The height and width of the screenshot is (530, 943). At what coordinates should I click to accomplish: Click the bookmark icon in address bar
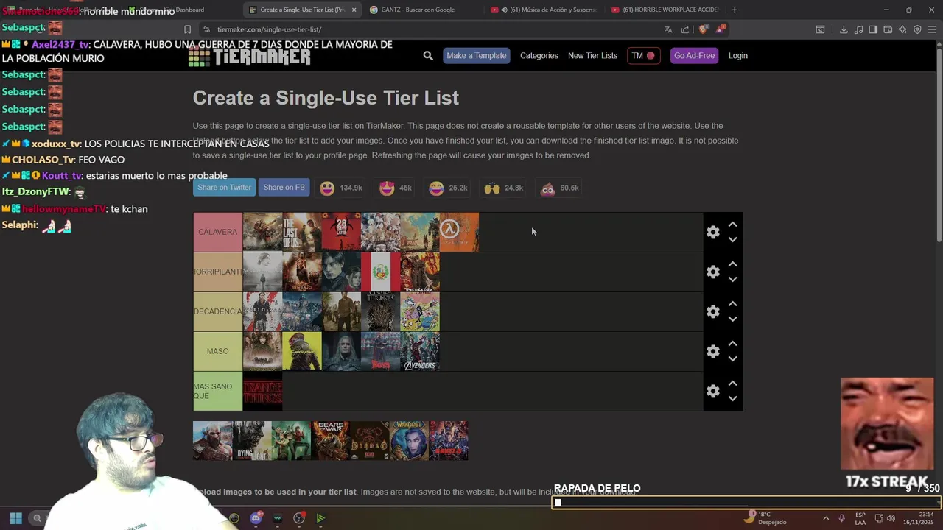click(x=187, y=29)
